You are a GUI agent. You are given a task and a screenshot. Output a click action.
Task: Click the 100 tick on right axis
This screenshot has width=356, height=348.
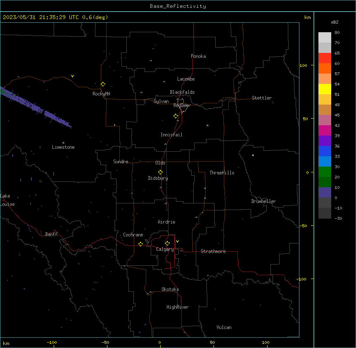303,65
